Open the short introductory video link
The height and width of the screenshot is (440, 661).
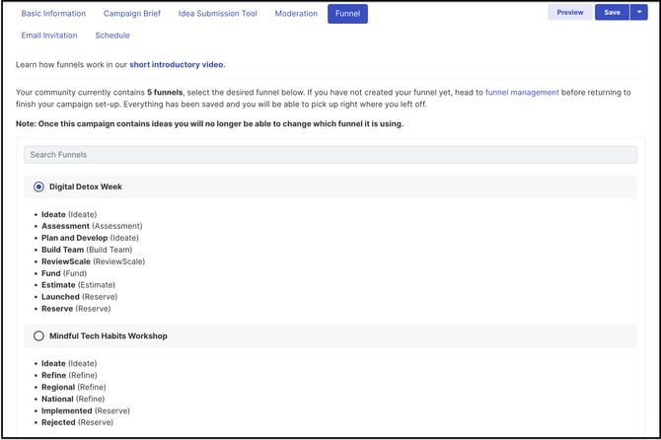(177, 64)
